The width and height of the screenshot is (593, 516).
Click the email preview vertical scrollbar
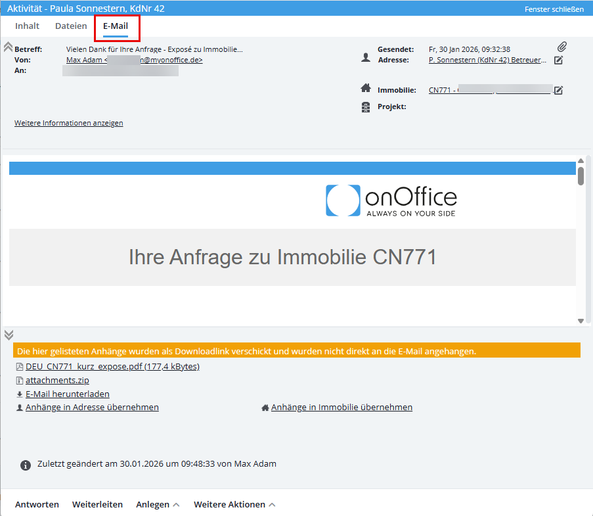click(581, 176)
